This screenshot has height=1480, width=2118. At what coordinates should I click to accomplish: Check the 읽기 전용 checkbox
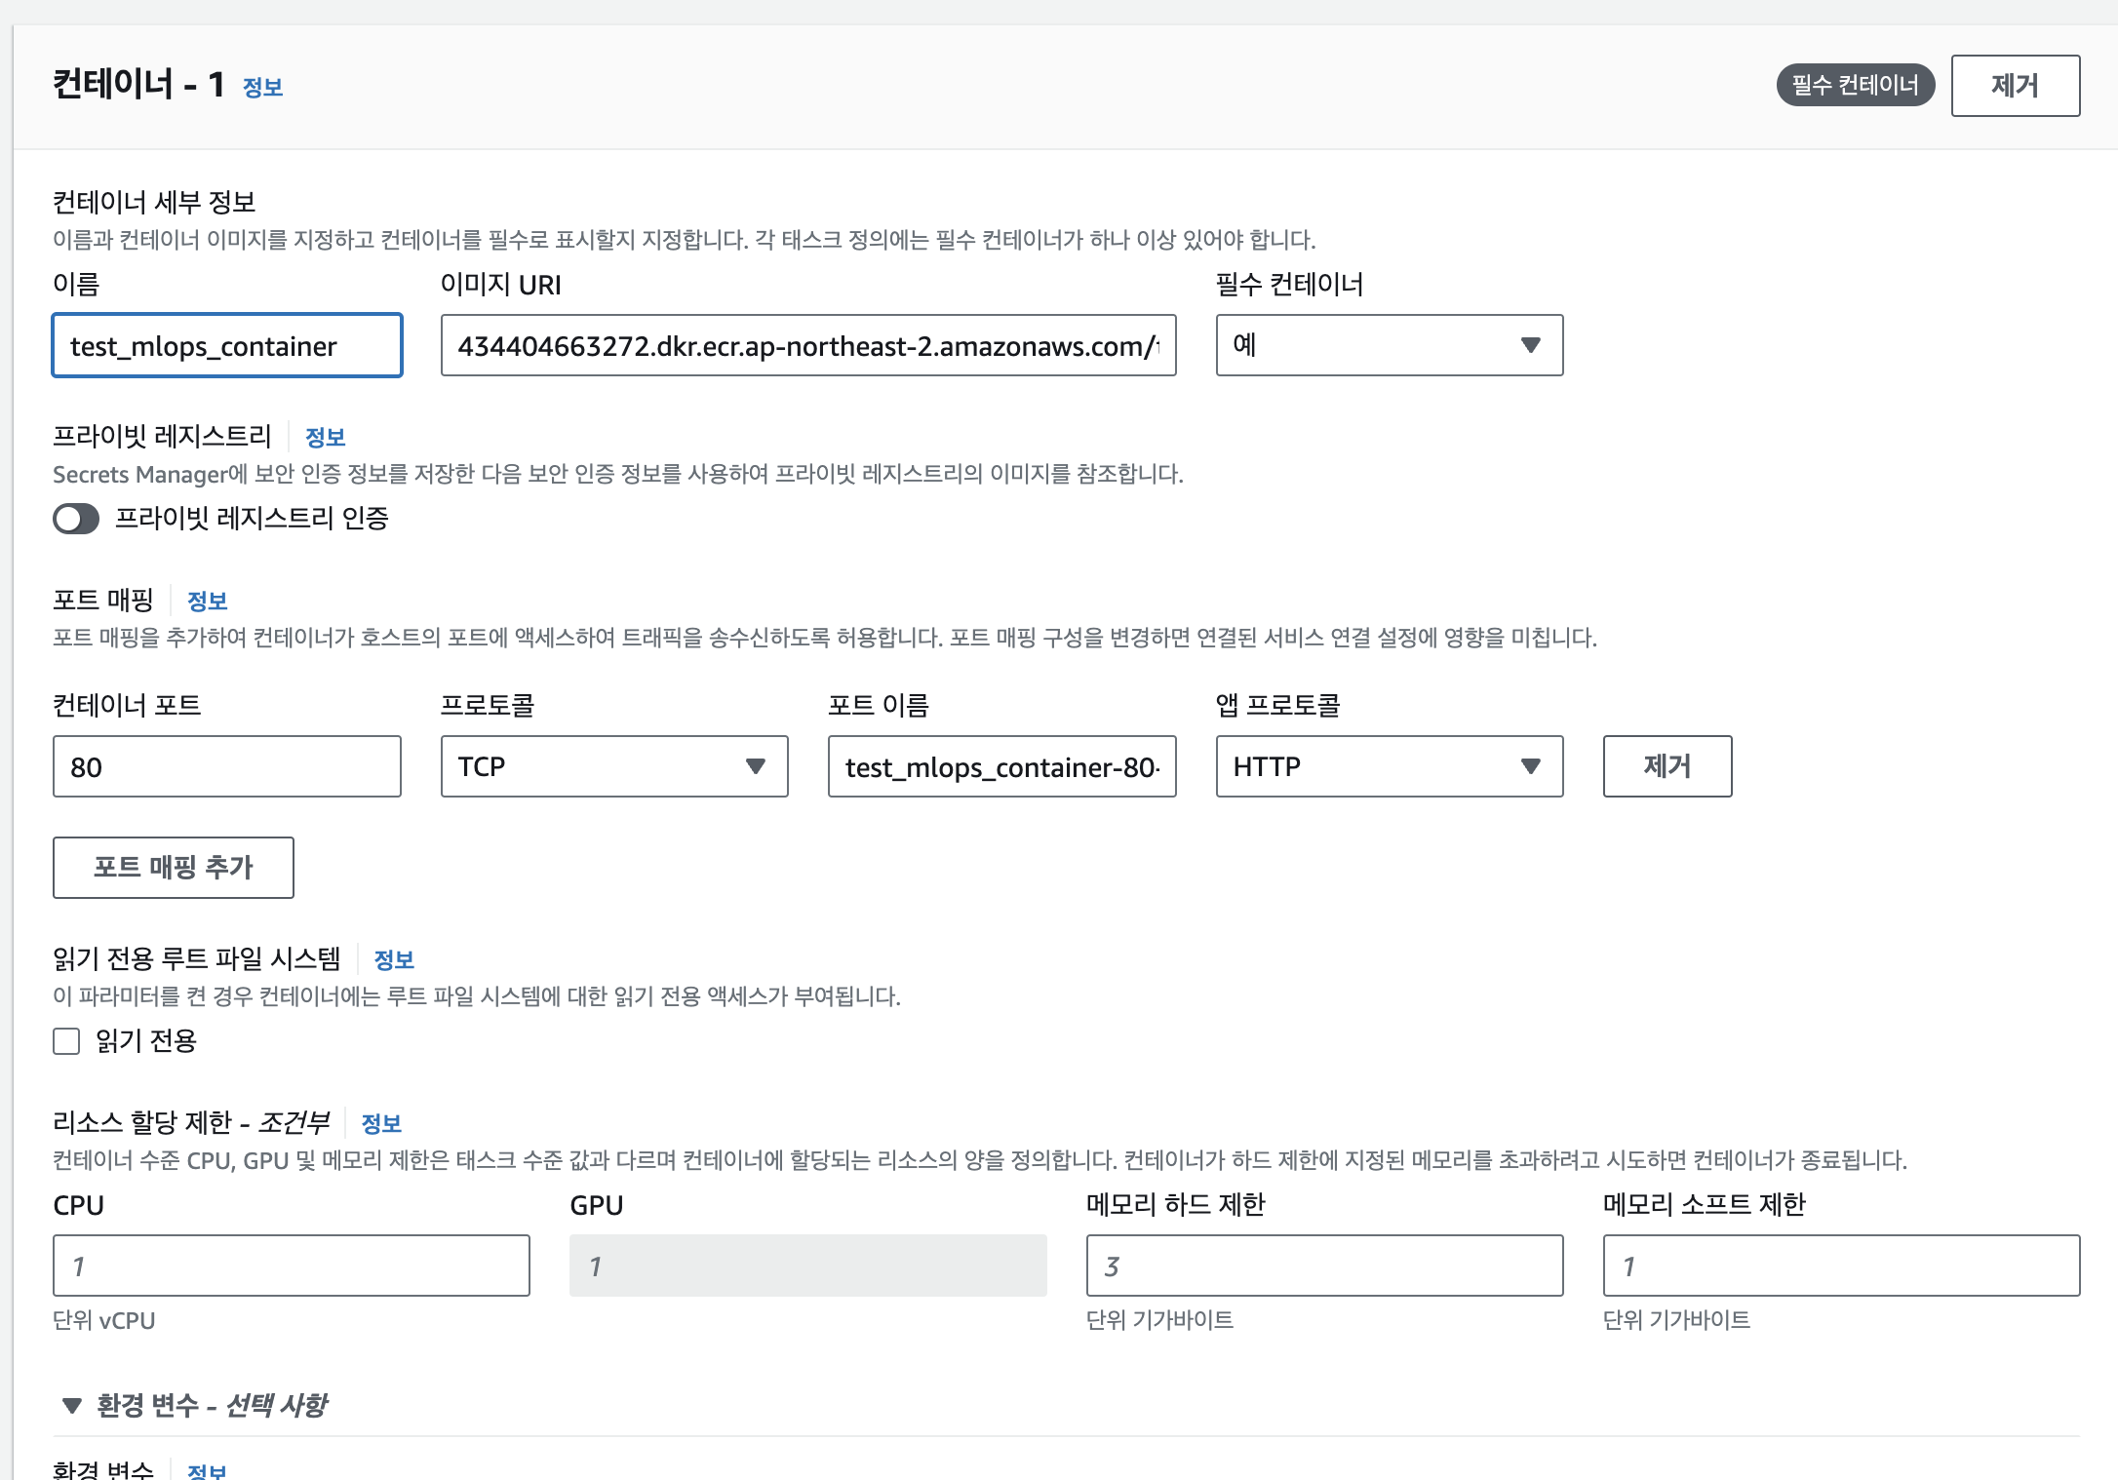pyautogui.click(x=66, y=1042)
